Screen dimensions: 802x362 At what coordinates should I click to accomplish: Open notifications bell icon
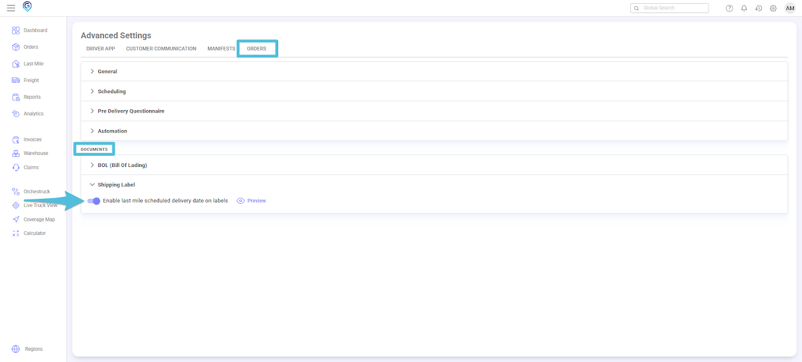(x=744, y=8)
